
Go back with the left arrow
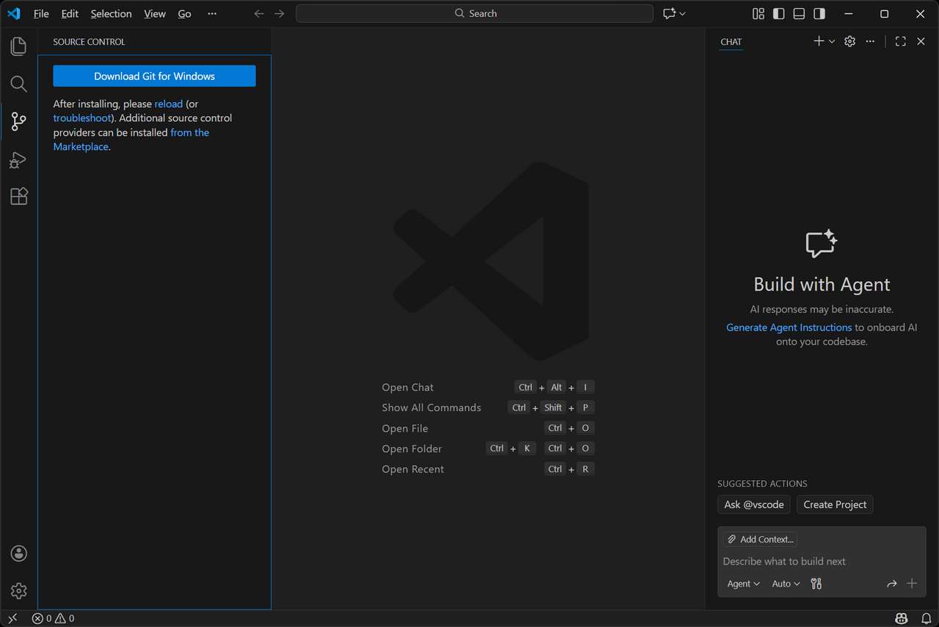click(x=259, y=13)
